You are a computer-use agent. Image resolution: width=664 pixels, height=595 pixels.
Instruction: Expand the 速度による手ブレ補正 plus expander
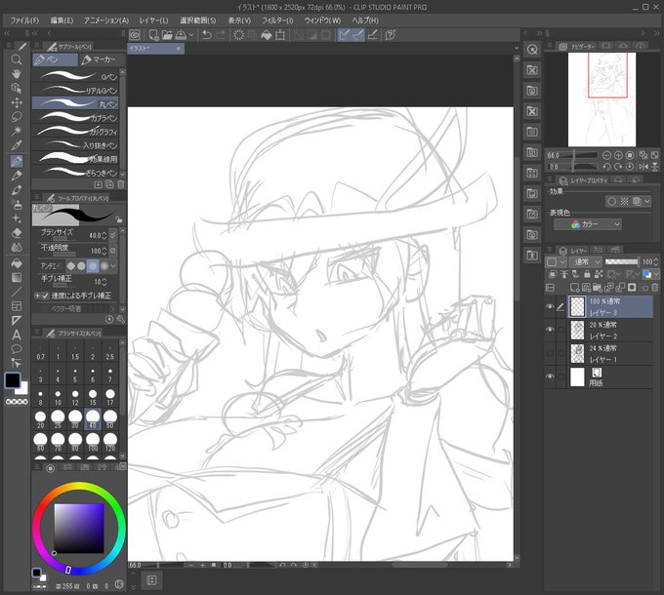pyautogui.click(x=37, y=296)
